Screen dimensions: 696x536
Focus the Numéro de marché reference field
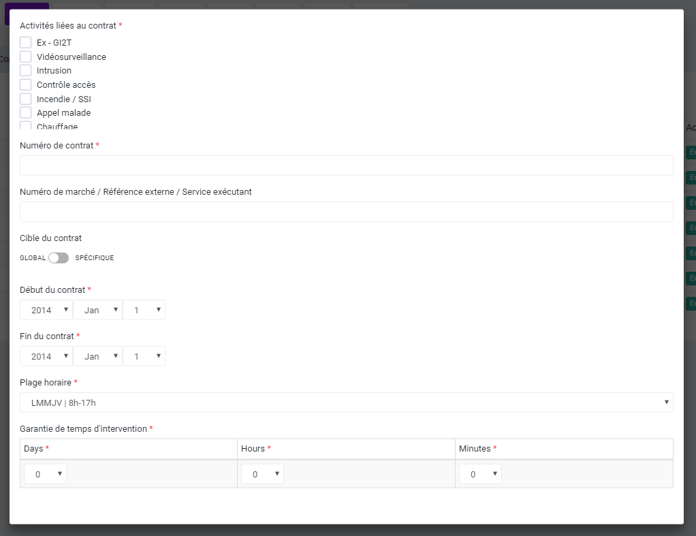[x=346, y=212]
